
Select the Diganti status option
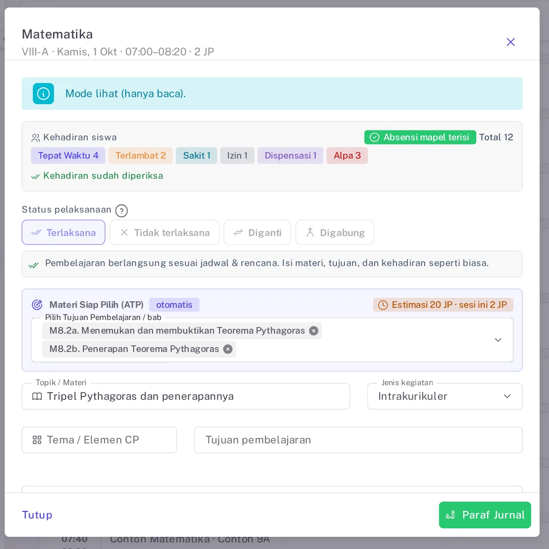[257, 232]
